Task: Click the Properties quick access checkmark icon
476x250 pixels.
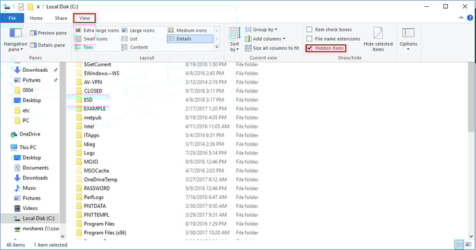Action: coord(21,6)
